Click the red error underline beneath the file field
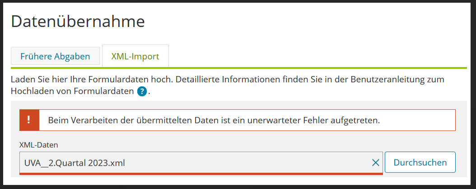This screenshot has width=476, height=189. pos(201,174)
